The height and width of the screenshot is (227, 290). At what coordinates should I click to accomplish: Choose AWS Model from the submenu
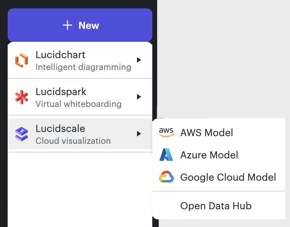[x=207, y=132]
